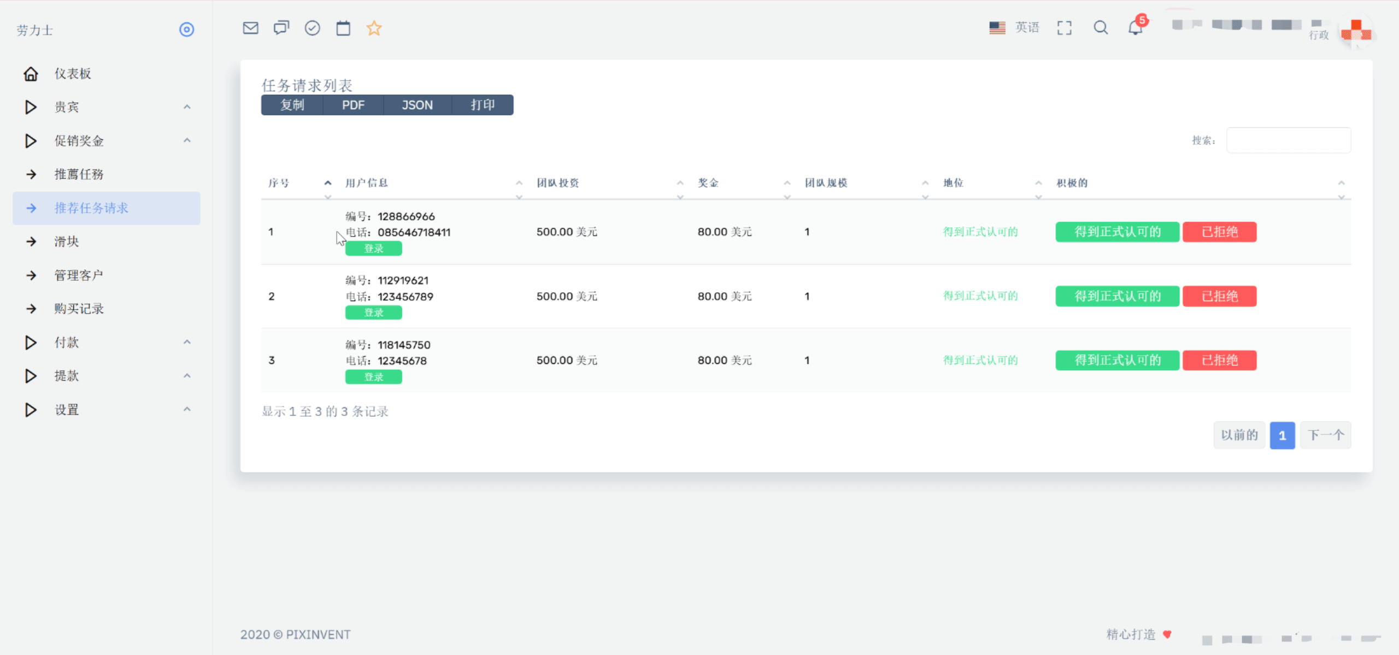Expand the 付款 sidebar section

[67, 343]
